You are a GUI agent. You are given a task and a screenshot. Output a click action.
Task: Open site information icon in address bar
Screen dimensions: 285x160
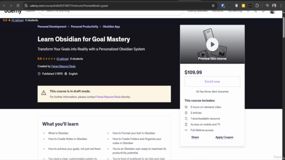pos(26,6)
